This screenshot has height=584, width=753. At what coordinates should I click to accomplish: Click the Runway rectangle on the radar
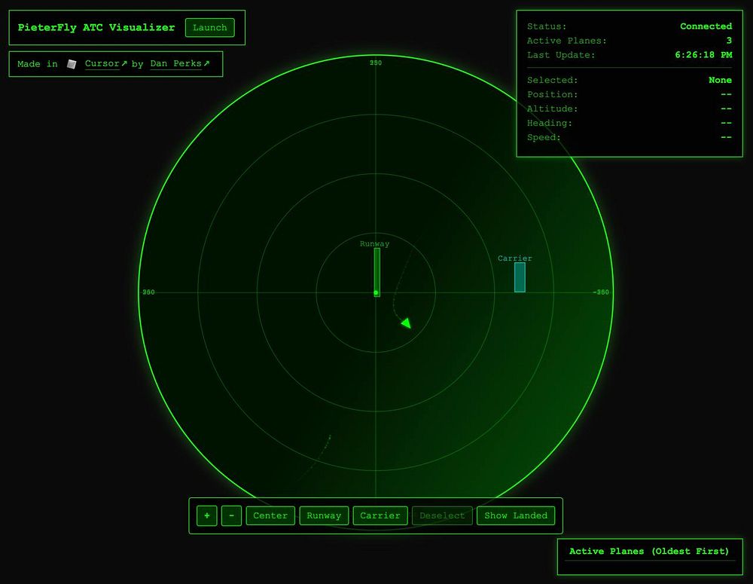pyautogui.click(x=377, y=272)
